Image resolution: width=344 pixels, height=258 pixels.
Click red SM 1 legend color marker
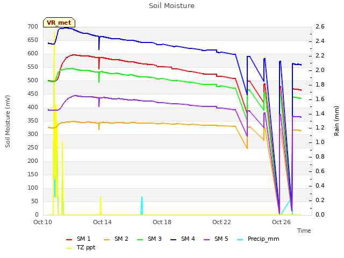(x=69, y=240)
